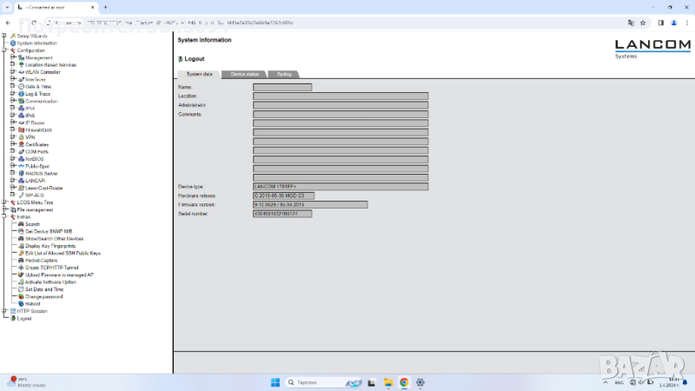Click the Create TCP/HTTP Tunnel icon
The width and height of the screenshot is (695, 391).
pos(21,268)
